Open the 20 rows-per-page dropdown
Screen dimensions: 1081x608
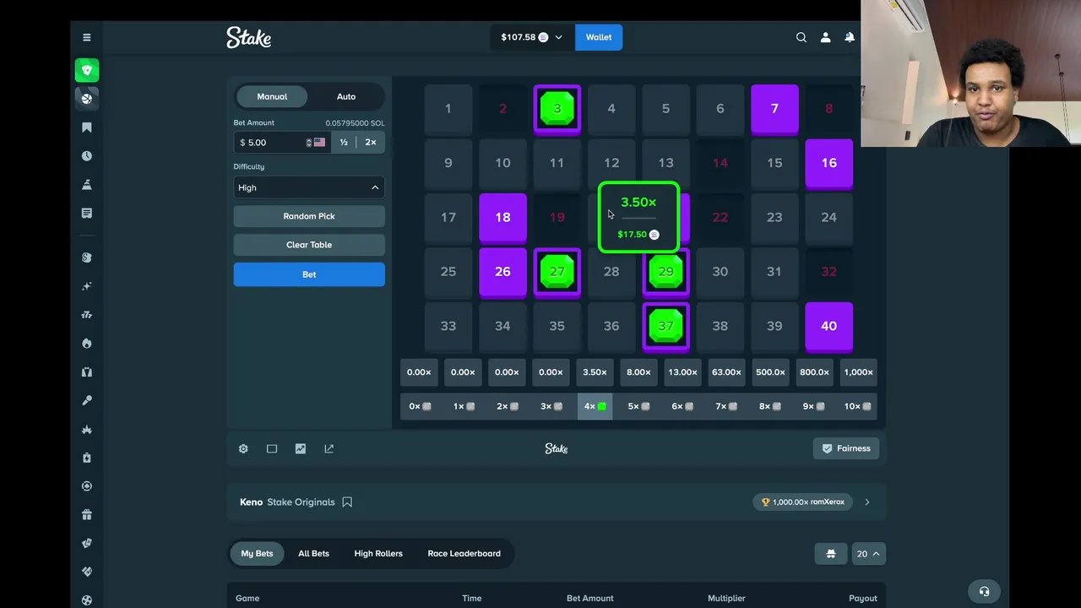pos(867,554)
